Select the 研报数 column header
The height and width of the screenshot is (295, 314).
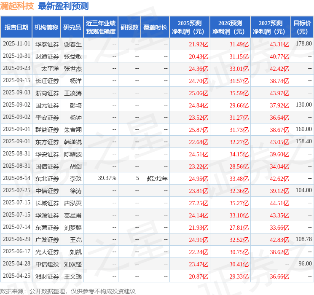[129, 27]
